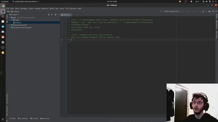Screen dimensions: 218x122
Task: Open the Tools menu
Action: pos(62,8)
